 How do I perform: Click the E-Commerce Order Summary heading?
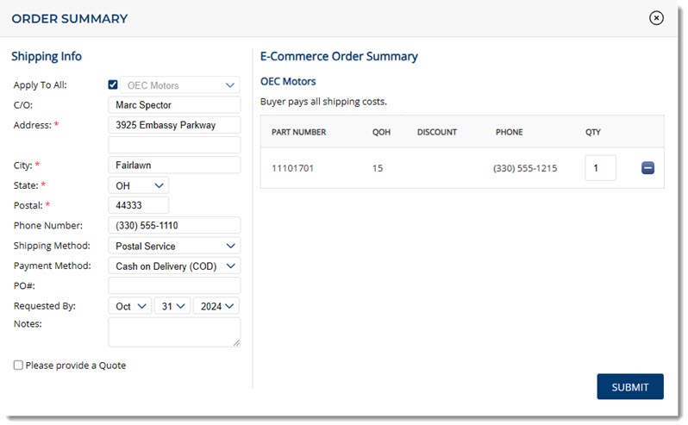339,56
